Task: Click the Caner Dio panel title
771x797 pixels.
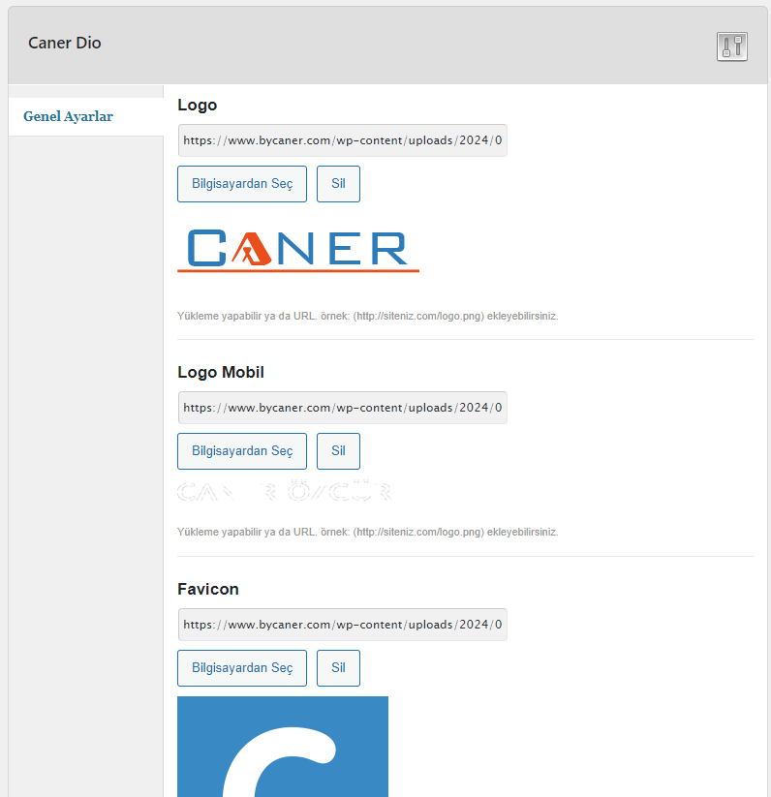Action: (65, 44)
